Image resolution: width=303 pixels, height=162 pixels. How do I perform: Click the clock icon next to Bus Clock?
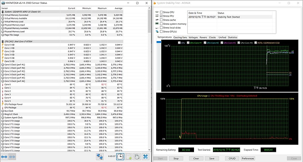(3, 111)
